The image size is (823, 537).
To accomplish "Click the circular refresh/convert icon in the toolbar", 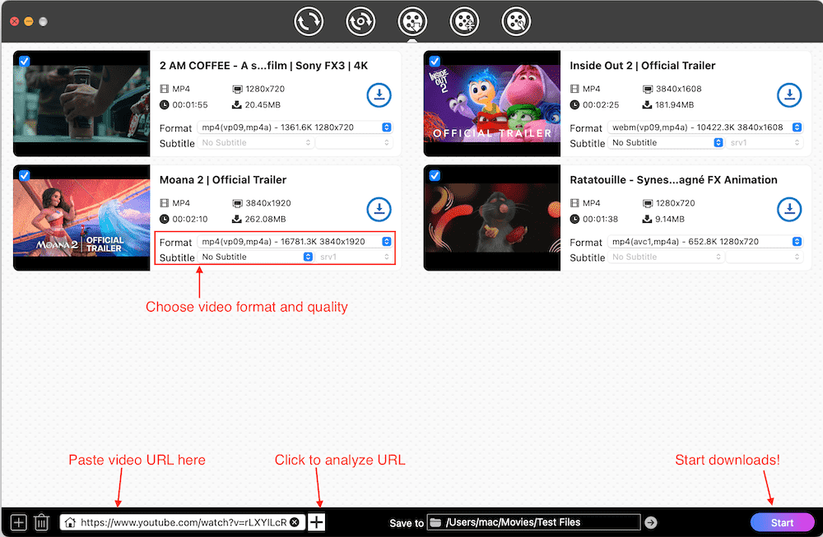I will tap(309, 21).
